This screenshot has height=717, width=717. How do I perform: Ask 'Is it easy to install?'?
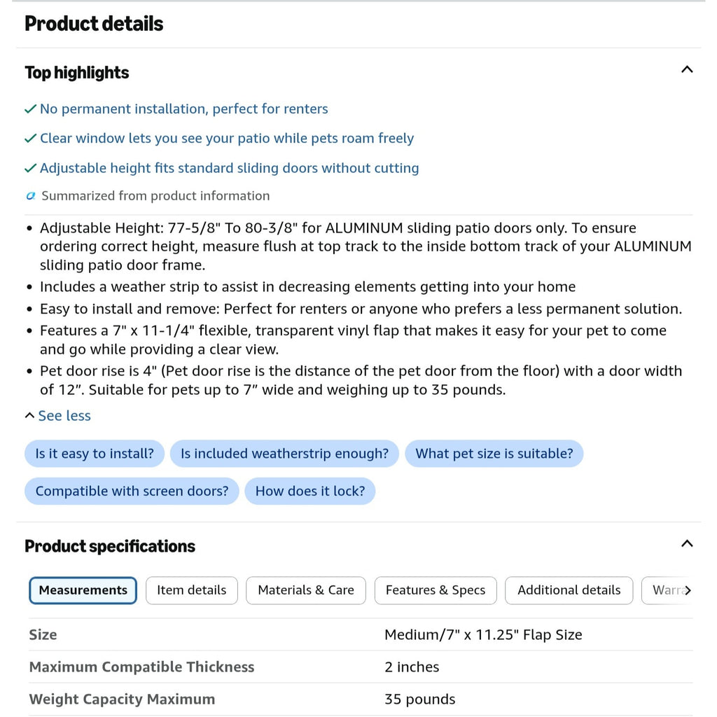95,454
